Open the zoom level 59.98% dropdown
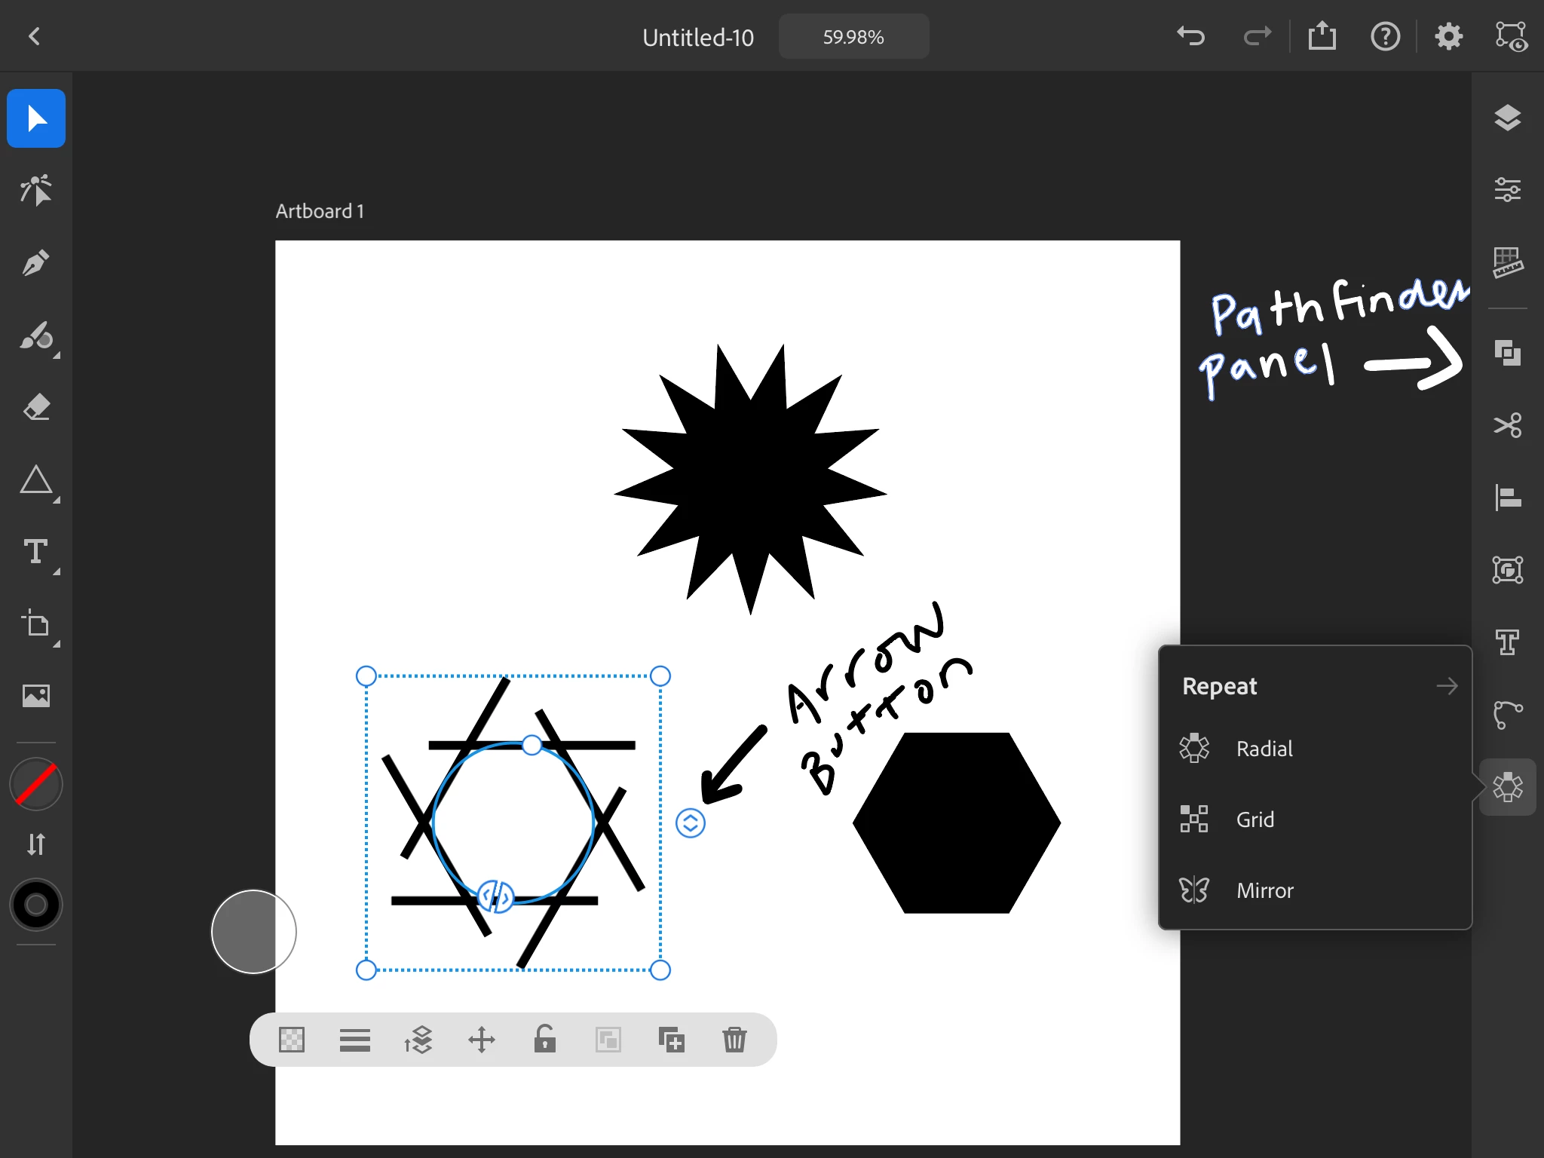 coord(853,37)
